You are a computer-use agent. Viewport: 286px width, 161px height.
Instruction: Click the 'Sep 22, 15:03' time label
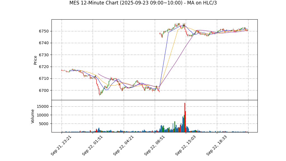coord(185,146)
